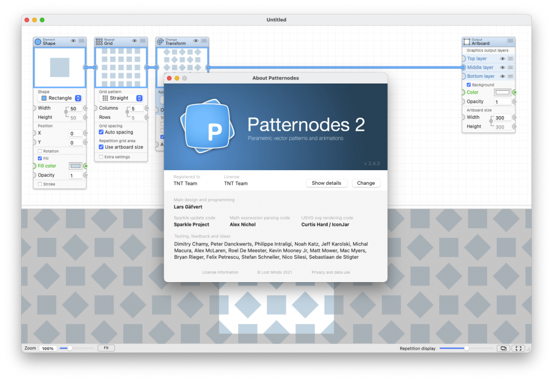This screenshot has width=553, height=381.
Task: Click the Grid node preview thumbnail
Action: point(121,68)
